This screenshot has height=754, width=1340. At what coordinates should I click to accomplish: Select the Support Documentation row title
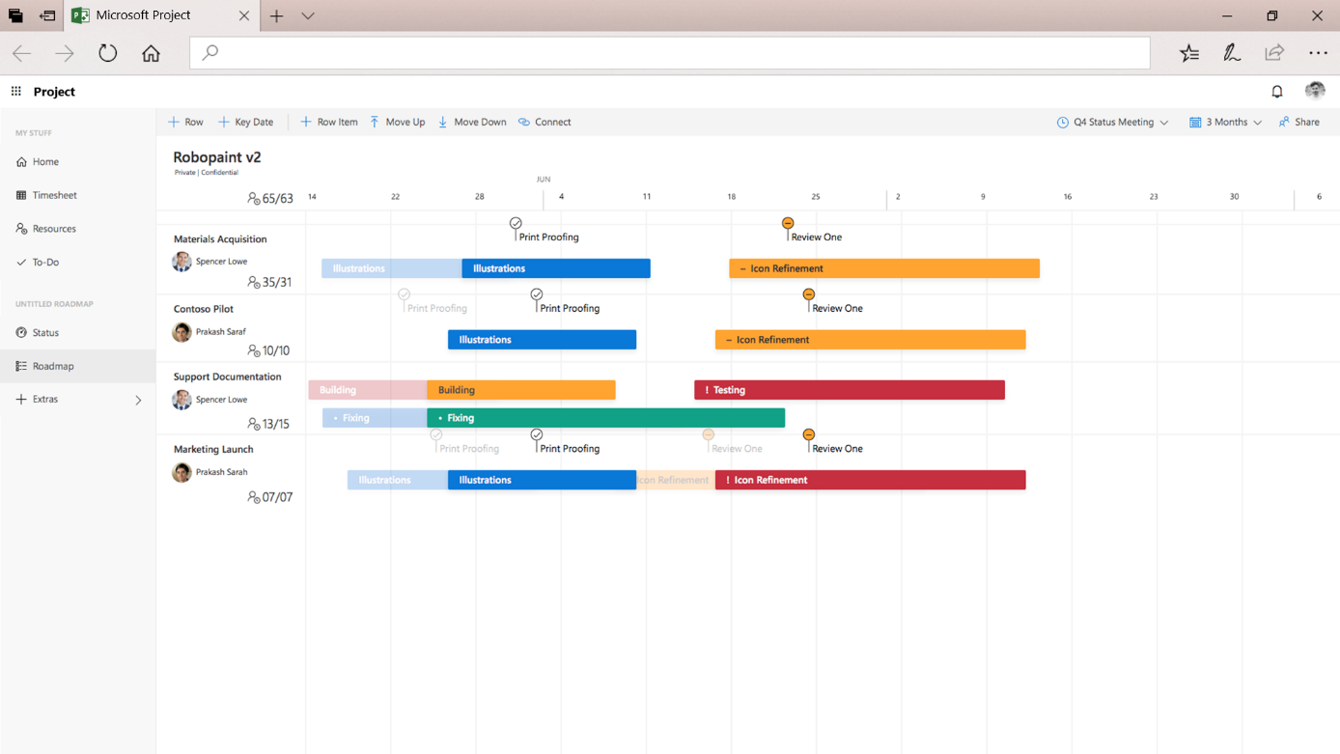[x=228, y=377]
